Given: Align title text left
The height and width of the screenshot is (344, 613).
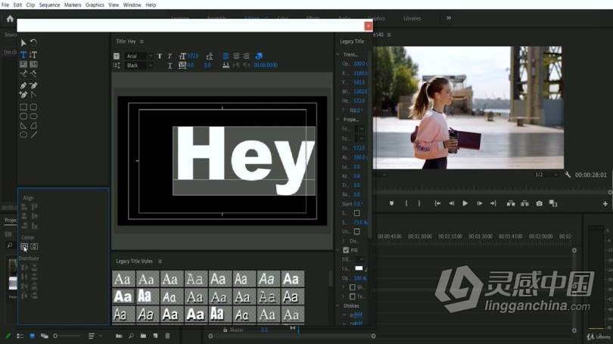Looking at the screenshot, I should (x=226, y=56).
